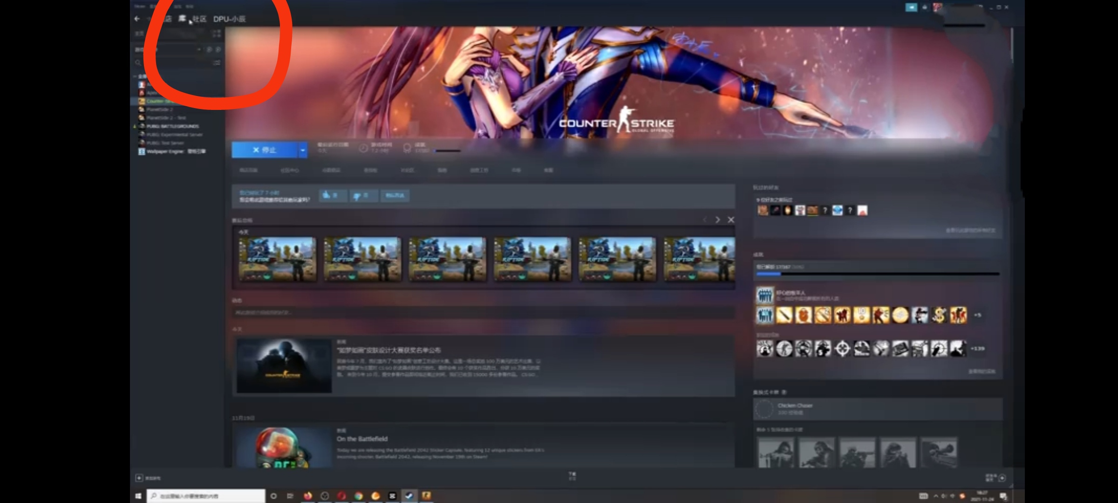
Task: Add a game with the plus icon
Action: click(139, 478)
